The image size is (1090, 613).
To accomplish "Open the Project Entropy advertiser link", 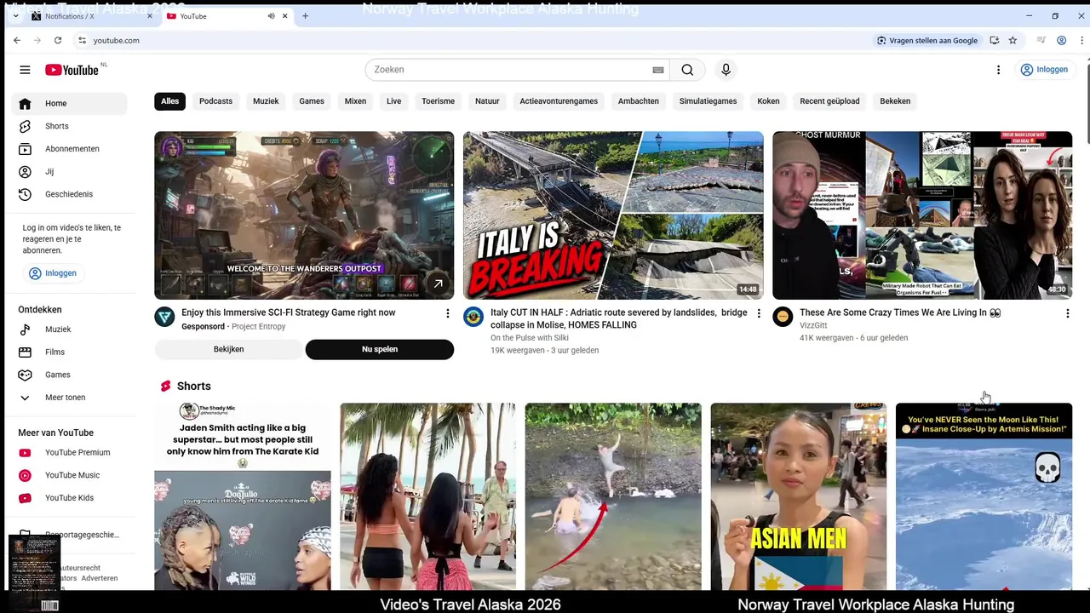I will (258, 327).
